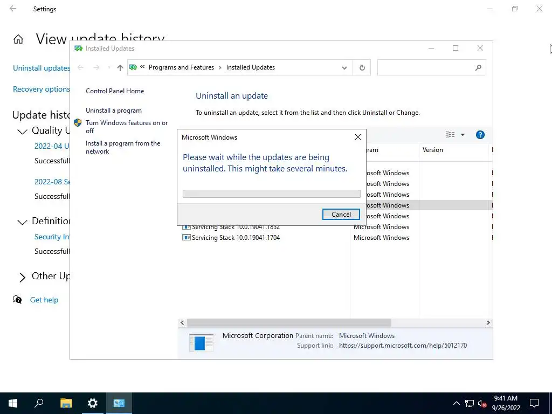Open Uninstall updates link in Settings

(x=41, y=68)
